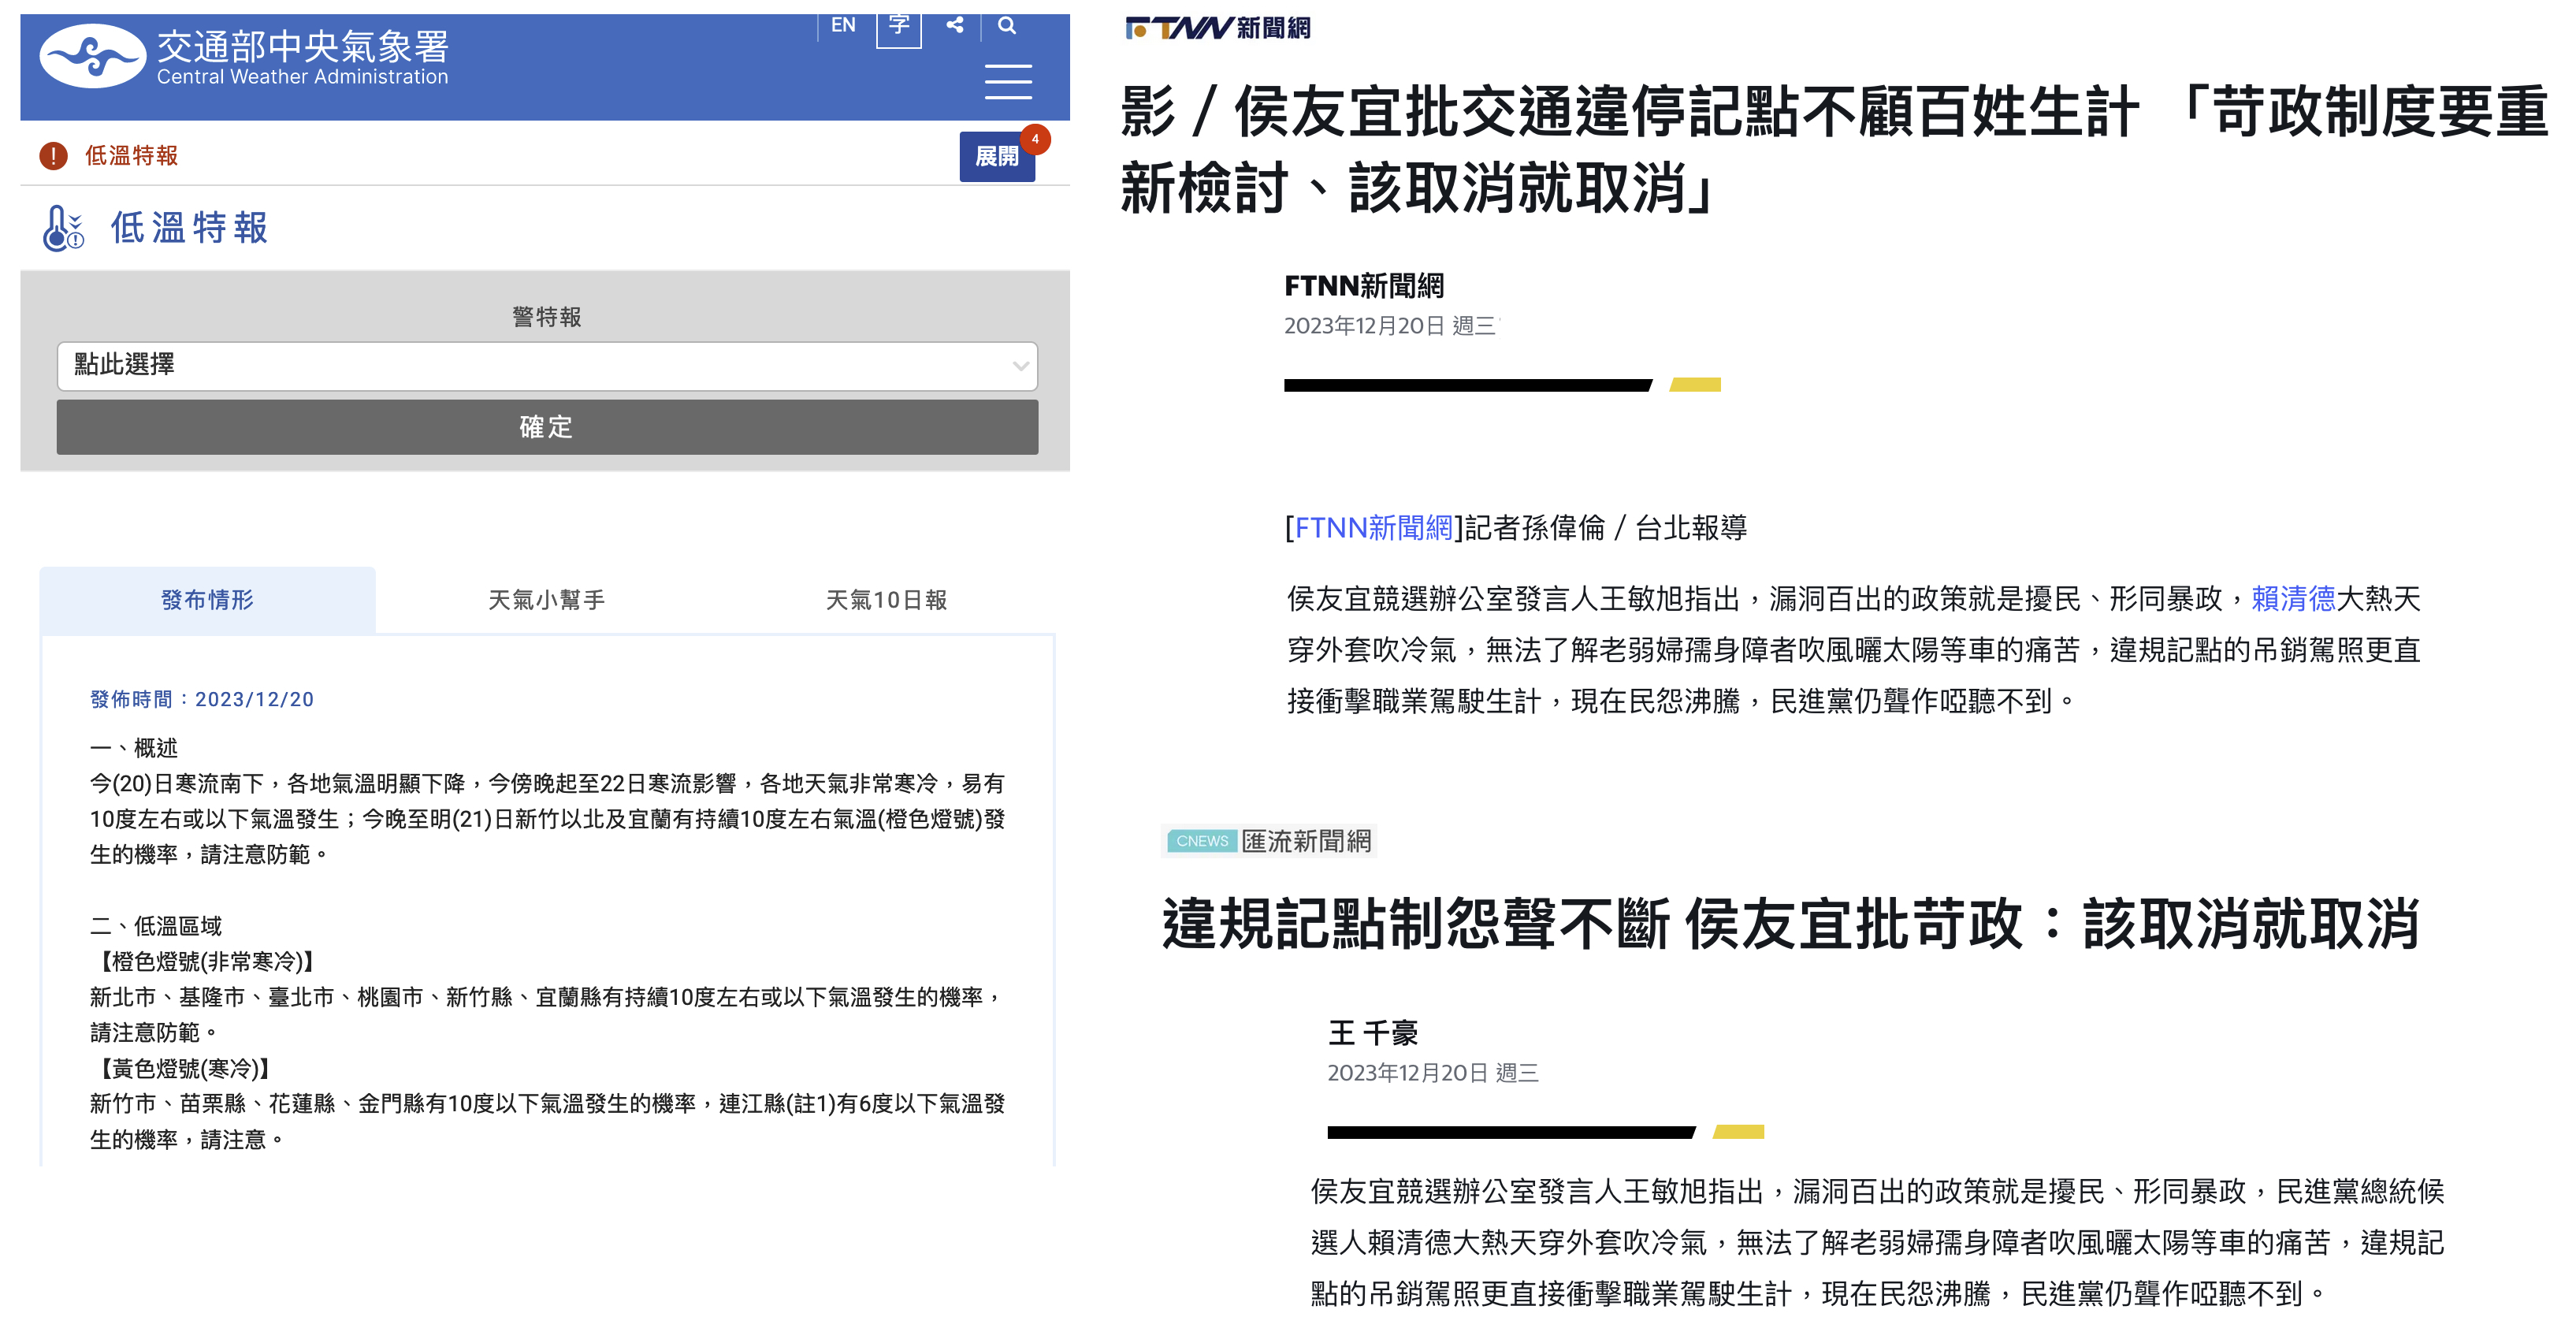Open the search magnifier icon
Screen dimensions: 2576x1343
point(1007,25)
